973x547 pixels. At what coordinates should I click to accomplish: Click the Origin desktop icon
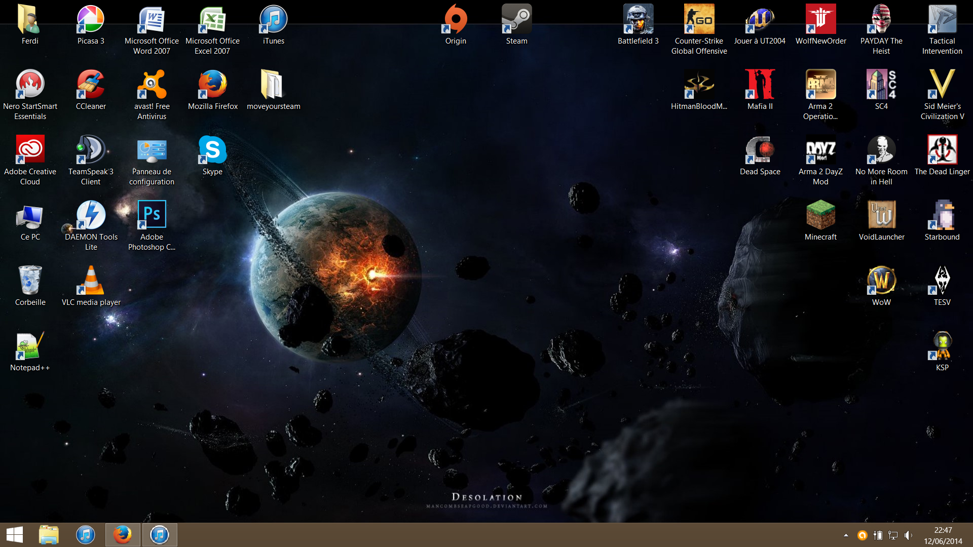pyautogui.click(x=456, y=20)
